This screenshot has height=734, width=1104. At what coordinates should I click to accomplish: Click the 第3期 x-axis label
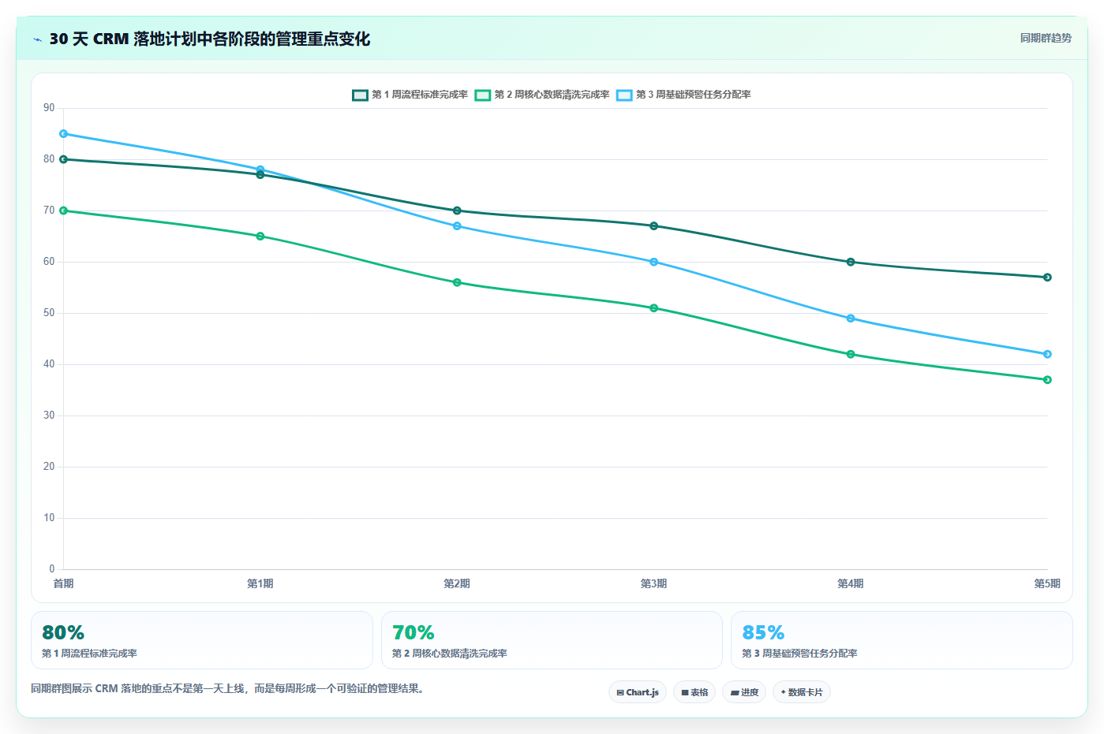654,583
